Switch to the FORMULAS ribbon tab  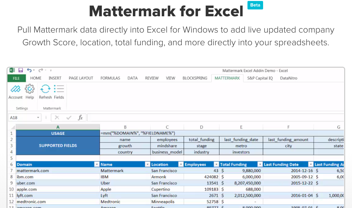point(110,78)
